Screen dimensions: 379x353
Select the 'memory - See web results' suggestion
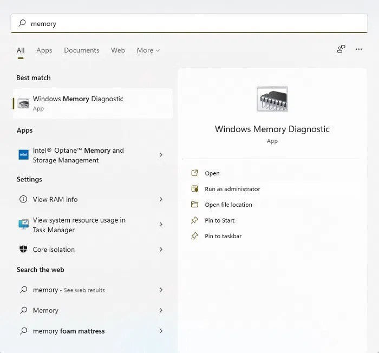click(x=93, y=290)
